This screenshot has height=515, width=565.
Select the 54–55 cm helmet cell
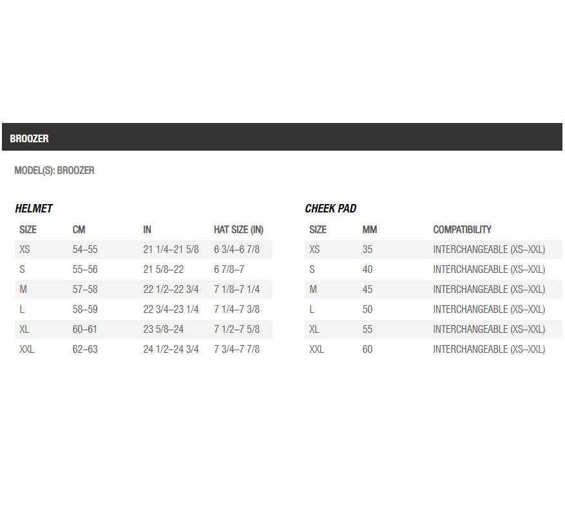[x=85, y=250]
